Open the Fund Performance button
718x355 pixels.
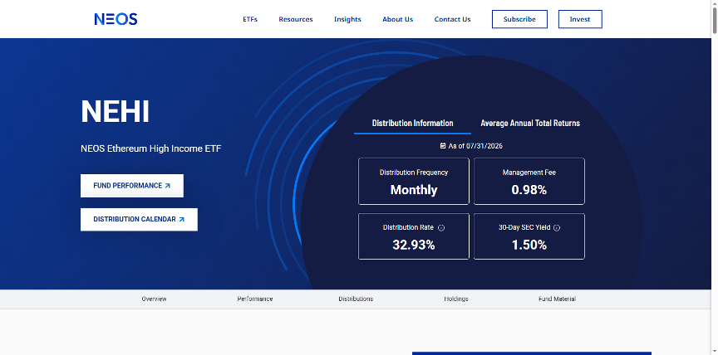click(132, 186)
